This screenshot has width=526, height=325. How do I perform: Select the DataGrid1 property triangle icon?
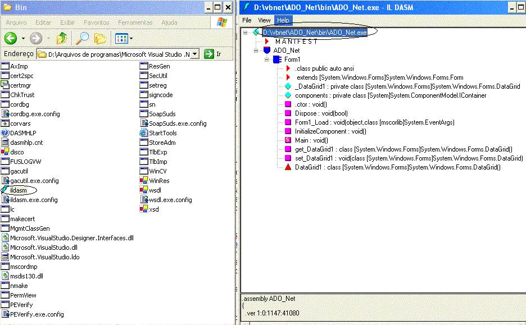[x=288, y=167]
